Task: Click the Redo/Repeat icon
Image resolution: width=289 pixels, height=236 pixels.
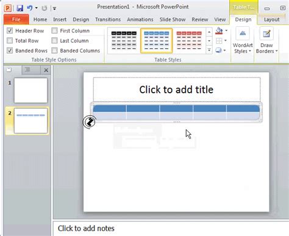Action: click(x=44, y=8)
